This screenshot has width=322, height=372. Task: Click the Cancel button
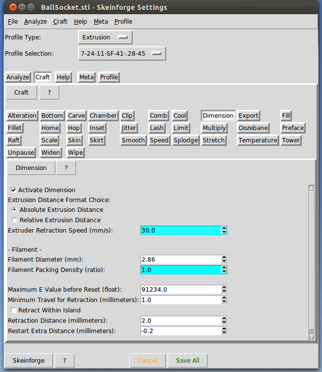tap(147, 360)
